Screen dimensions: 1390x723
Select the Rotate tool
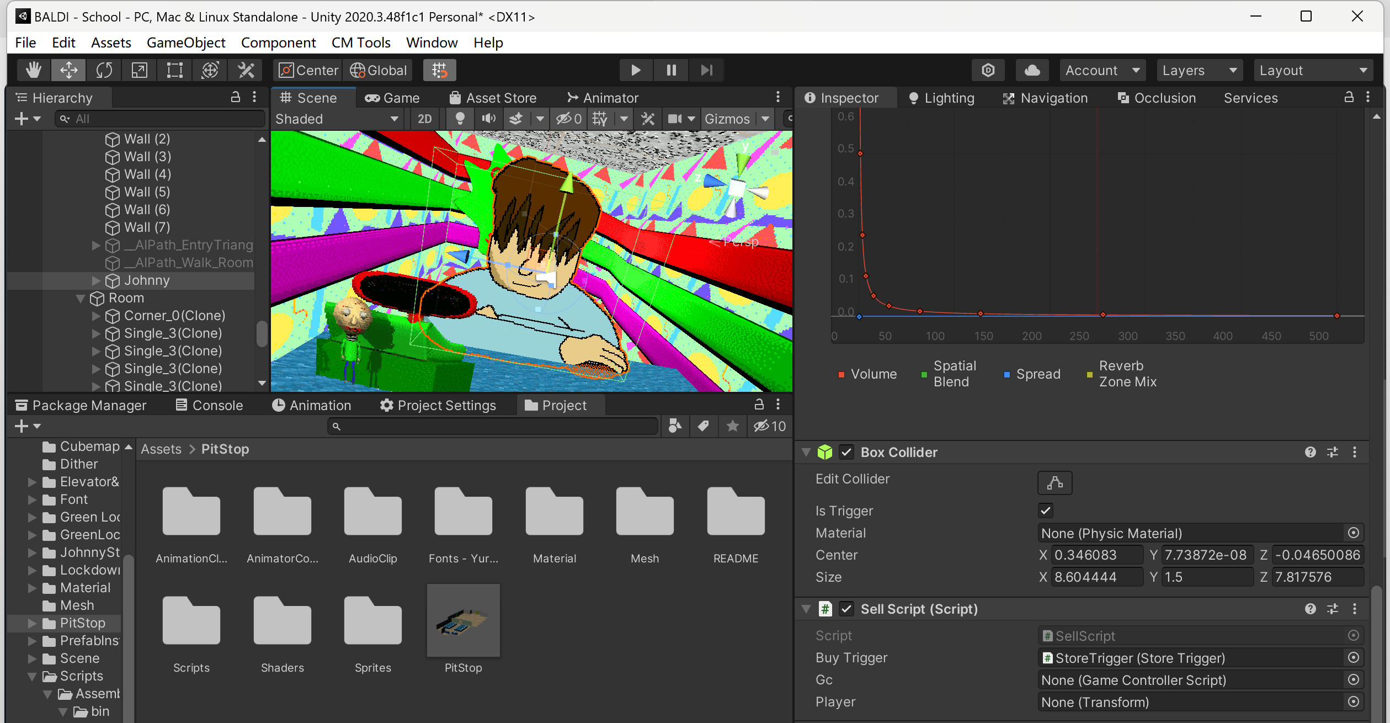click(x=104, y=70)
